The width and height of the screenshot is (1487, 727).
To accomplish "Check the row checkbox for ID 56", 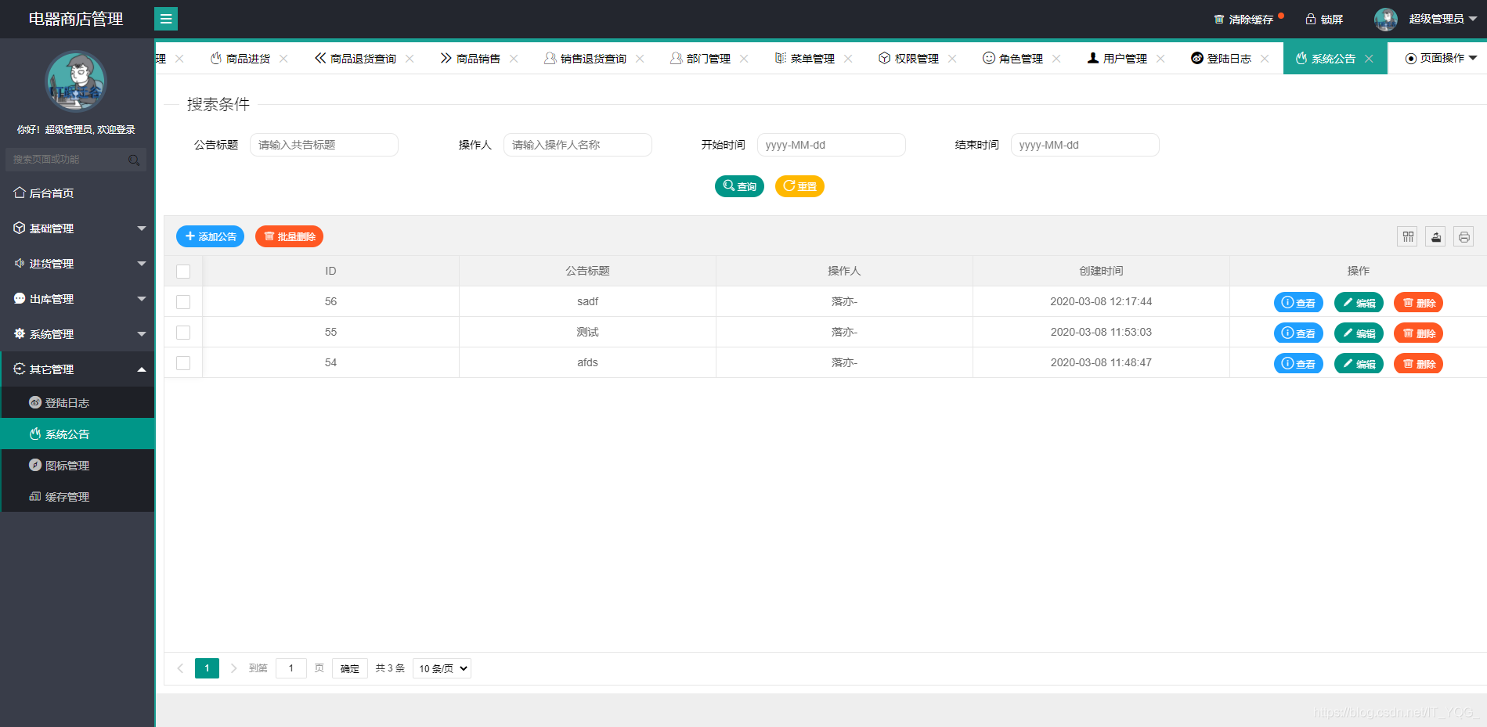I will pos(183,301).
